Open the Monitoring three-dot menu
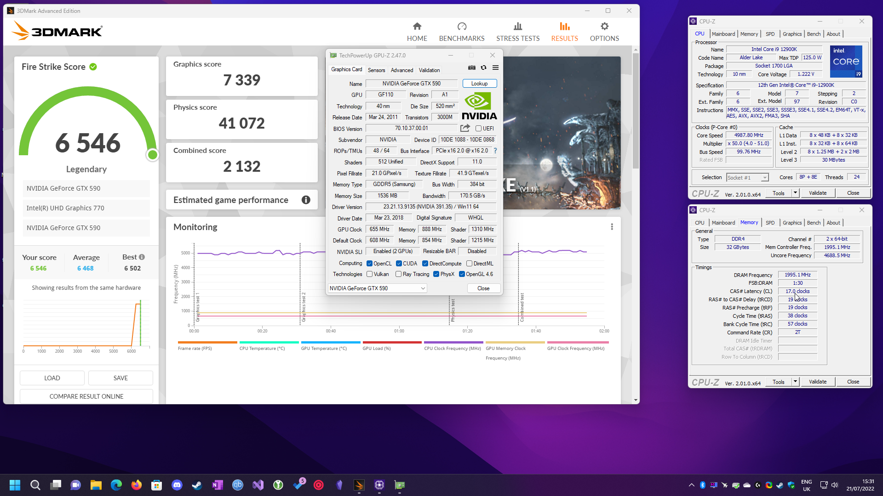 pos(612,227)
